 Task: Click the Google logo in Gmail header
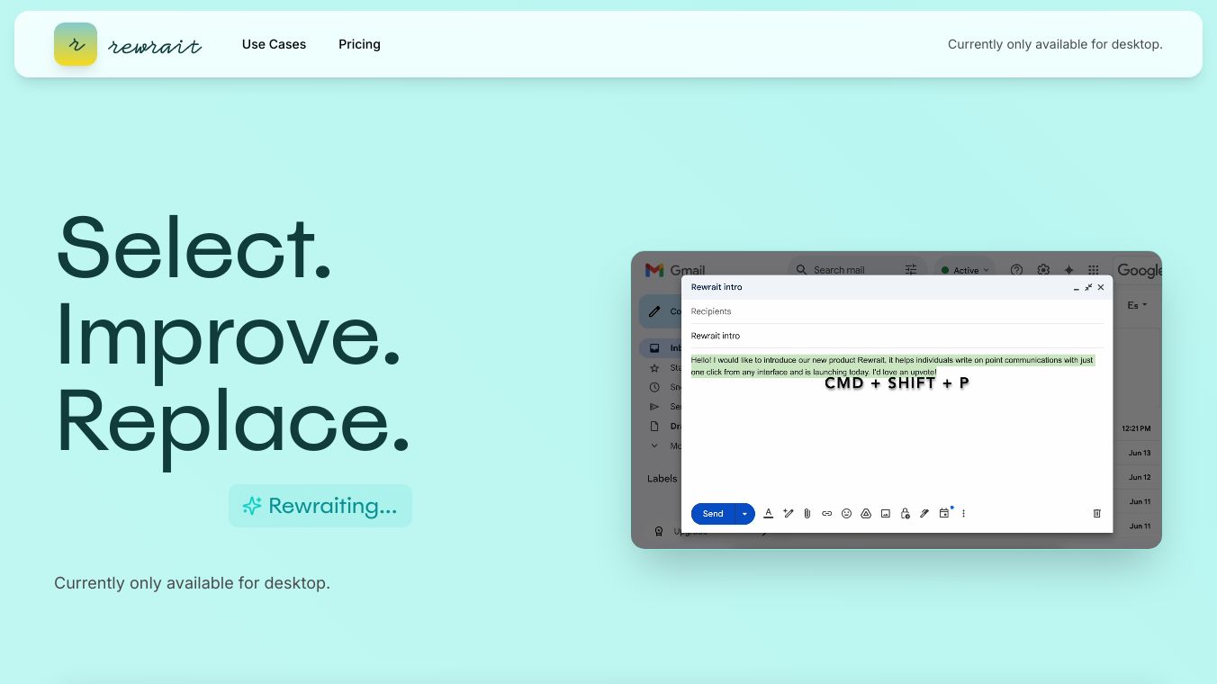click(1140, 270)
